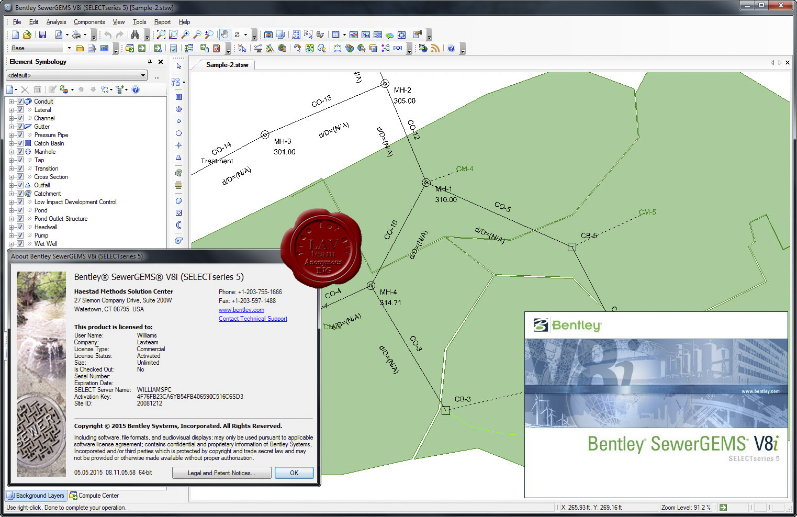Image resolution: width=797 pixels, height=517 pixels.
Task: Toggle the Catch Basin checkbox
Action: coord(20,143)
